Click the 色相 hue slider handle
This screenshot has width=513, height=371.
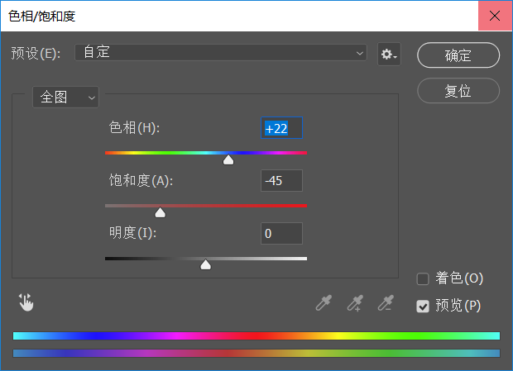coord(228,160)
